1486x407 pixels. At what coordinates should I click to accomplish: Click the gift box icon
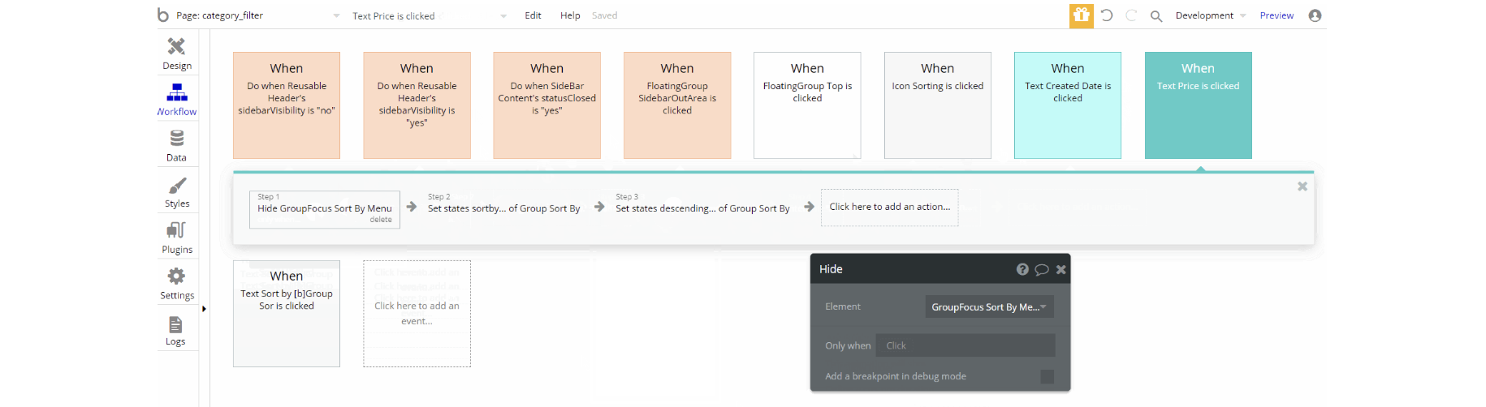(x=1081, y=15)
